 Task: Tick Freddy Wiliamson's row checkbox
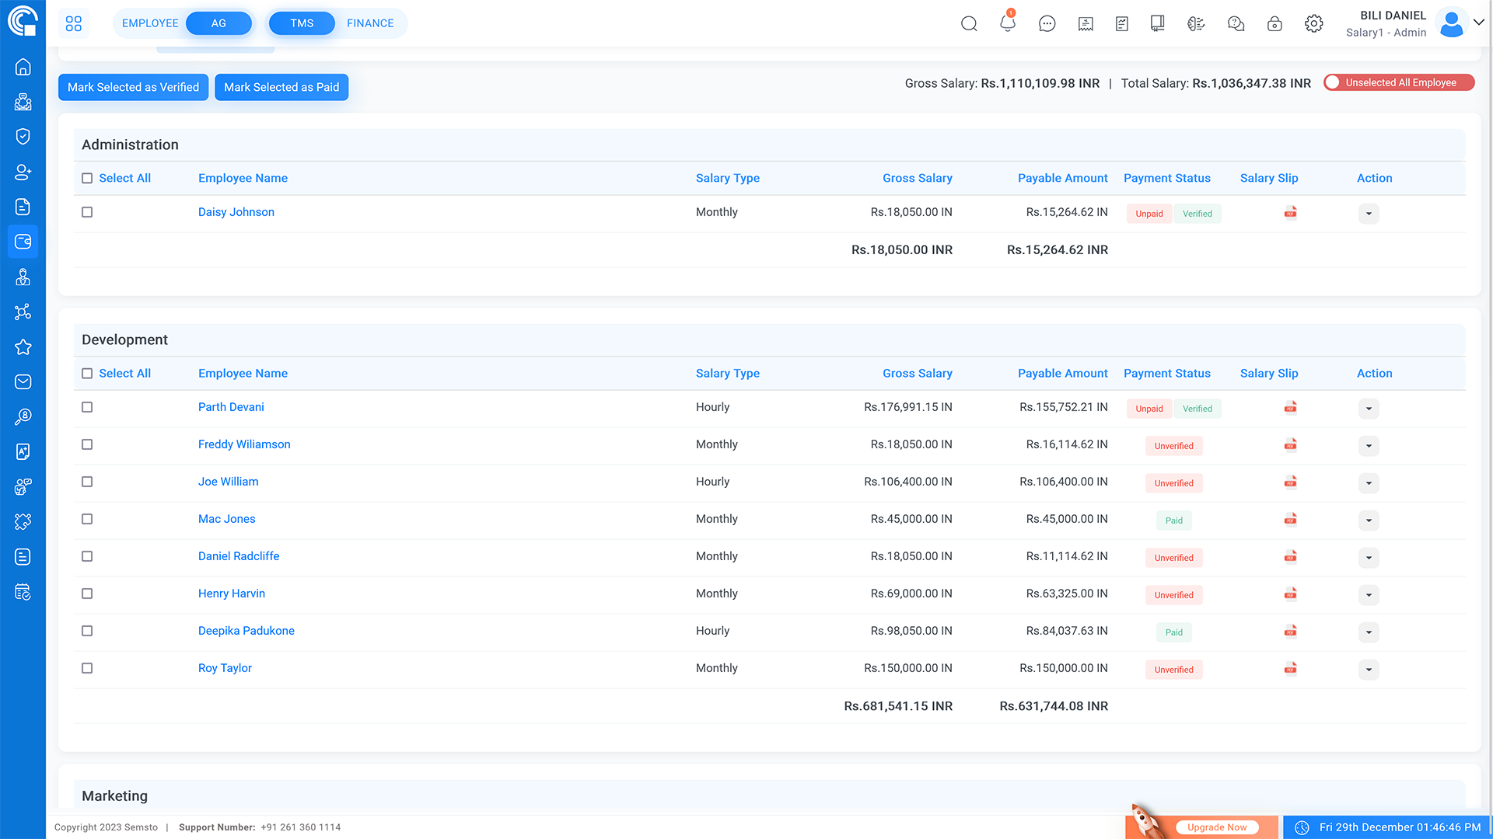(x=87, y=444)
